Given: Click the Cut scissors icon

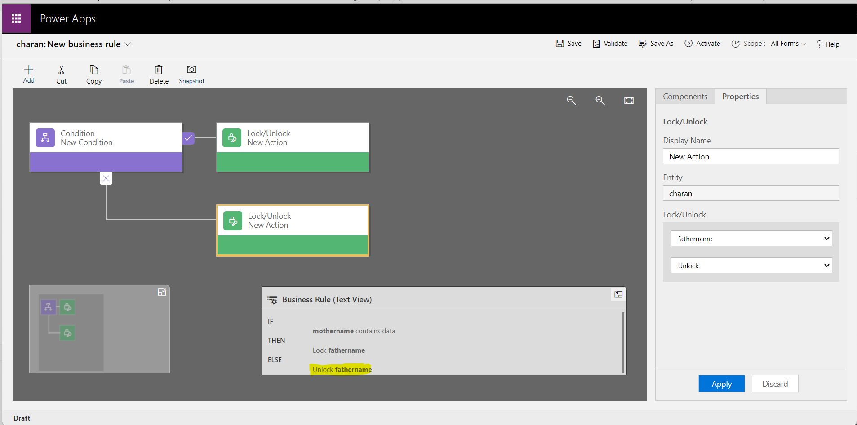Looking at the screenshot, I should click(61, 70).
